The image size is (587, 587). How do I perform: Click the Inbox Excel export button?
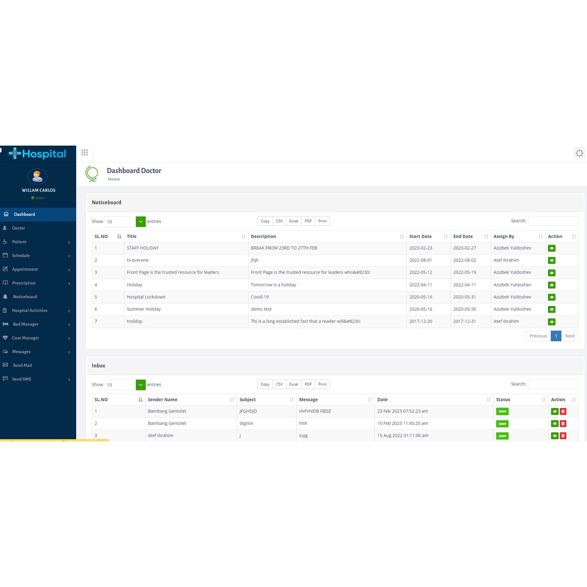click(293, 385)
